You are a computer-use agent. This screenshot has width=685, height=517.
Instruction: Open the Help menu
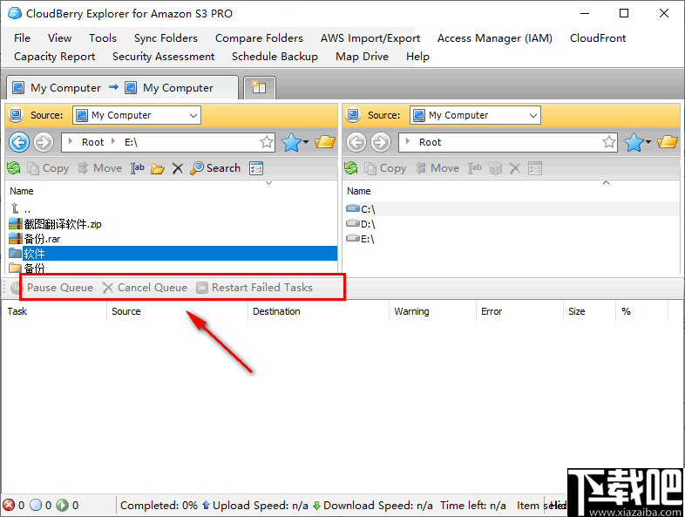click(x=417, y=57)
